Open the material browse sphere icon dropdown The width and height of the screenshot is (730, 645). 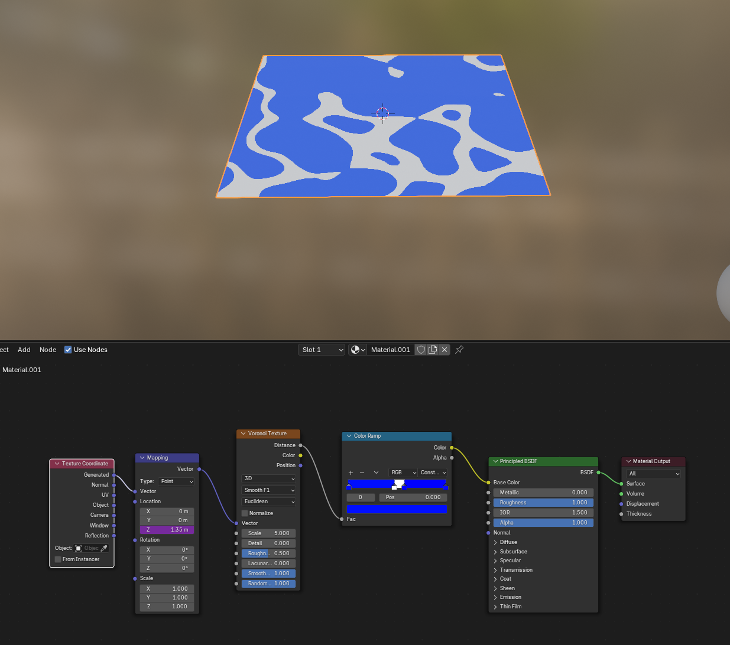[x=358, y=350]
